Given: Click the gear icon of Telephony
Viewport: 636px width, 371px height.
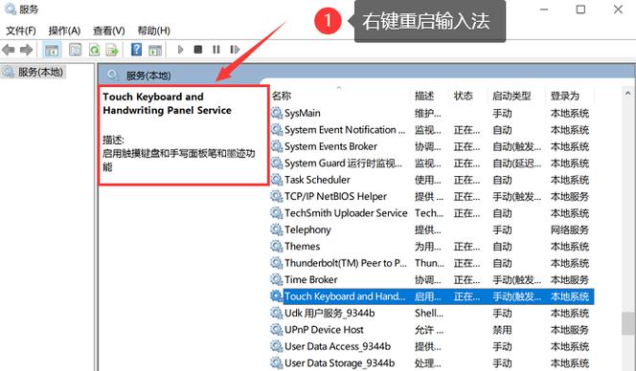Looking at the screenshot, I should (x=277, y=229).
